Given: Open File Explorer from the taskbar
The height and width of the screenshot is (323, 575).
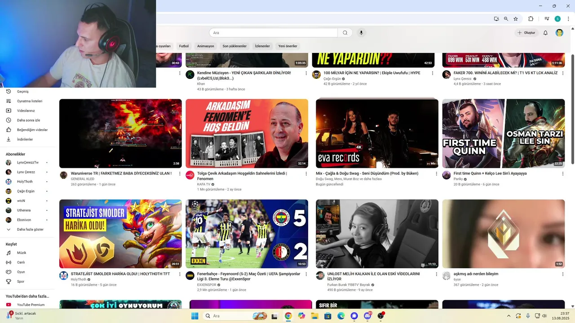Looking at the screenshot, I should point(314,316).
